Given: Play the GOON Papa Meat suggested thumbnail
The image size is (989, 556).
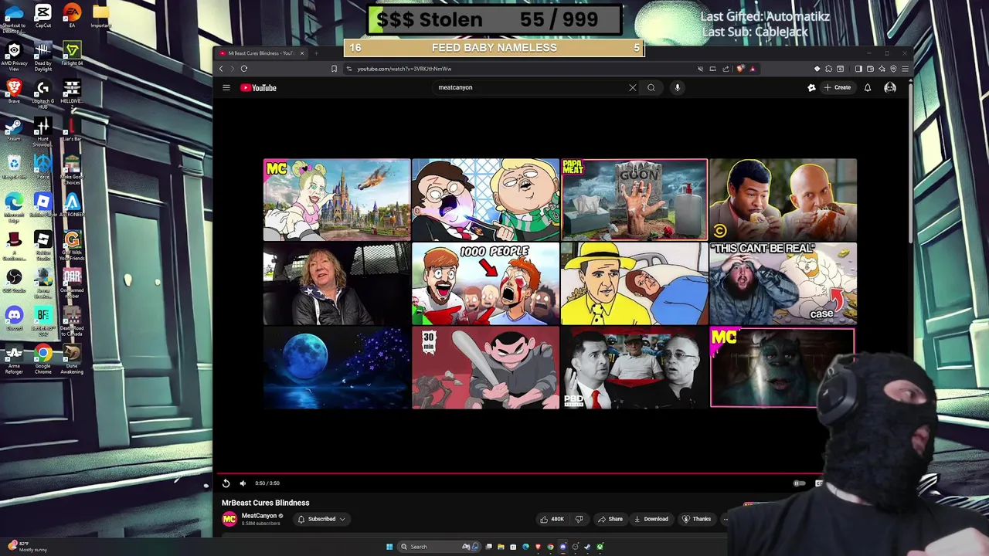Looking at the screenshot, I should [x=634, y=200].
